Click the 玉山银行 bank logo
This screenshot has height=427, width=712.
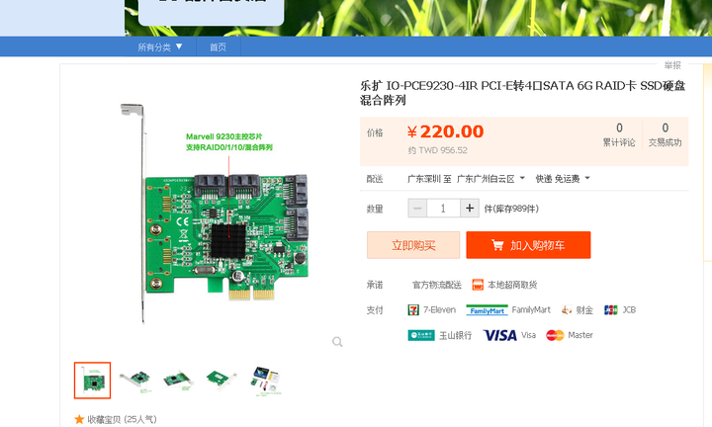tap(421, 335)
